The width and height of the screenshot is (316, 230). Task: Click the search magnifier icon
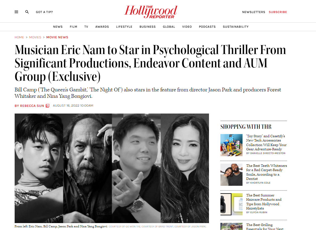27,12
